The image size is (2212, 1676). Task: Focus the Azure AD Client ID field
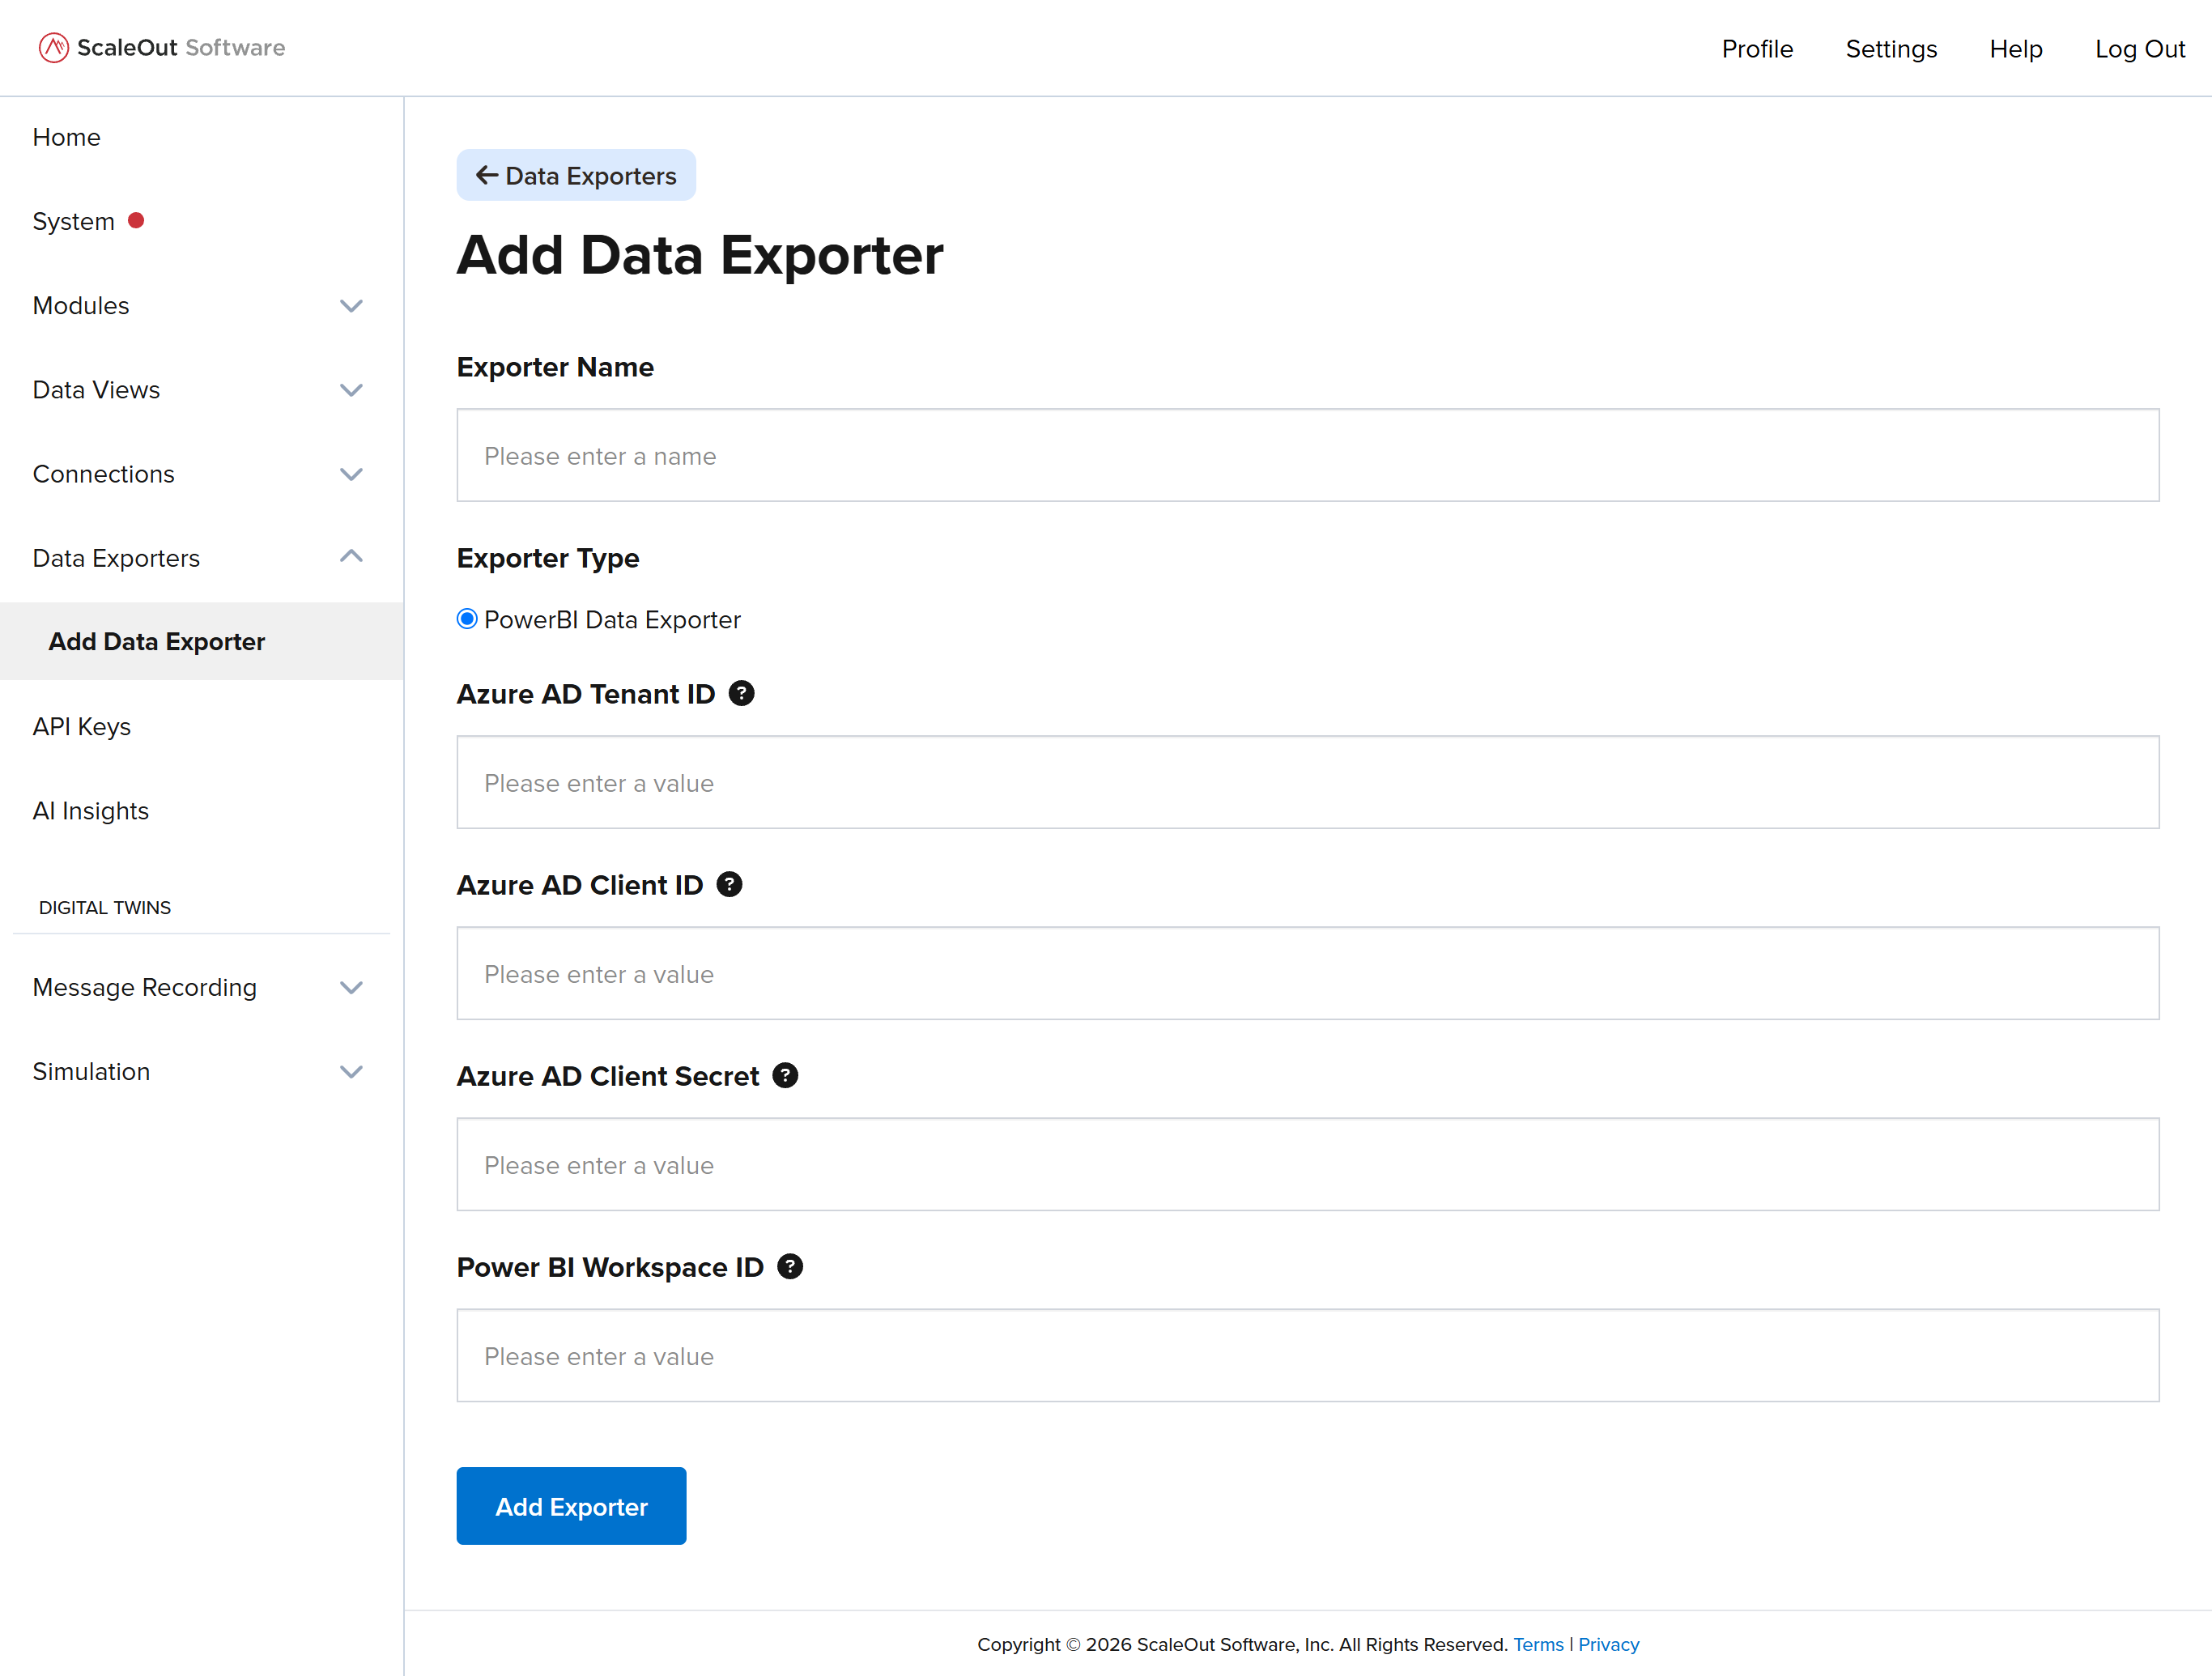click(1308, 973)
